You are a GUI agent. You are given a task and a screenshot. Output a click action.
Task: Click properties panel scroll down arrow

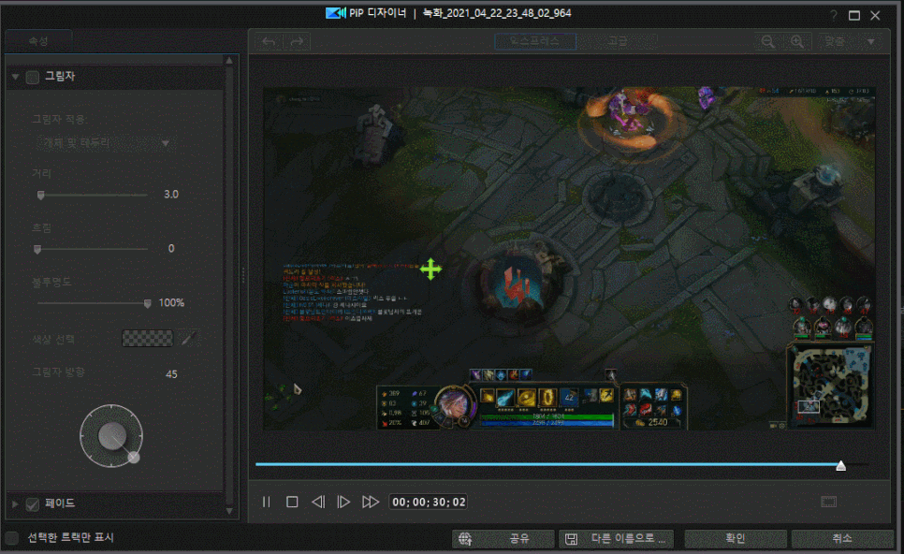click(x=229, y=511)
